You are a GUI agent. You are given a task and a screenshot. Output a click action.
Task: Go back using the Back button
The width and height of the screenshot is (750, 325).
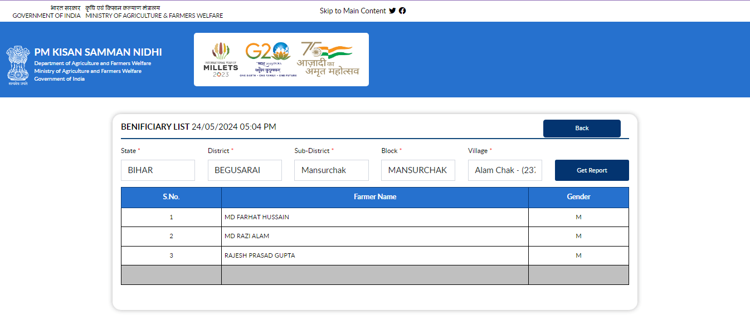pyautogui.click(x=582, y=128)
